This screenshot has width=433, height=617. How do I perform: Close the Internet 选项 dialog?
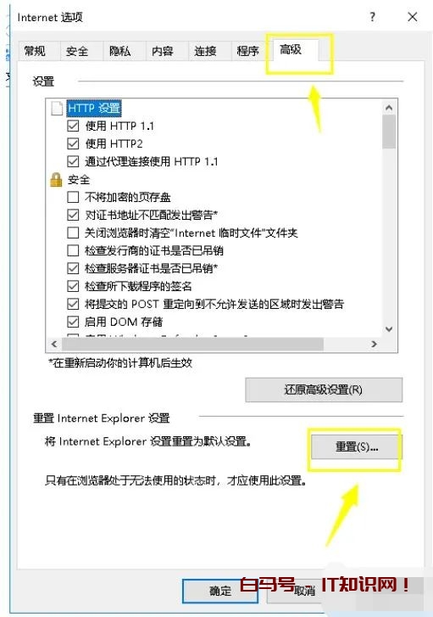(x=413, y=16)
